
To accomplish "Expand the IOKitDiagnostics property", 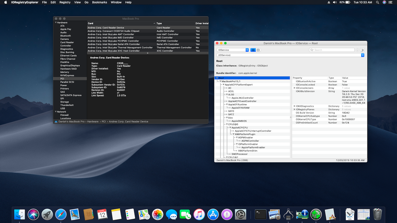I will [294, 106].
